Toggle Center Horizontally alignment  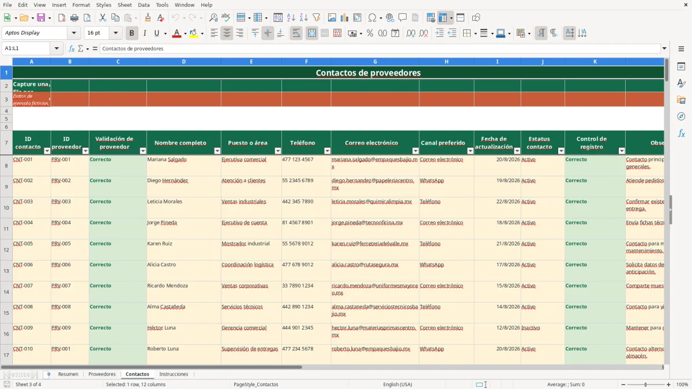(x=227, y=33)
